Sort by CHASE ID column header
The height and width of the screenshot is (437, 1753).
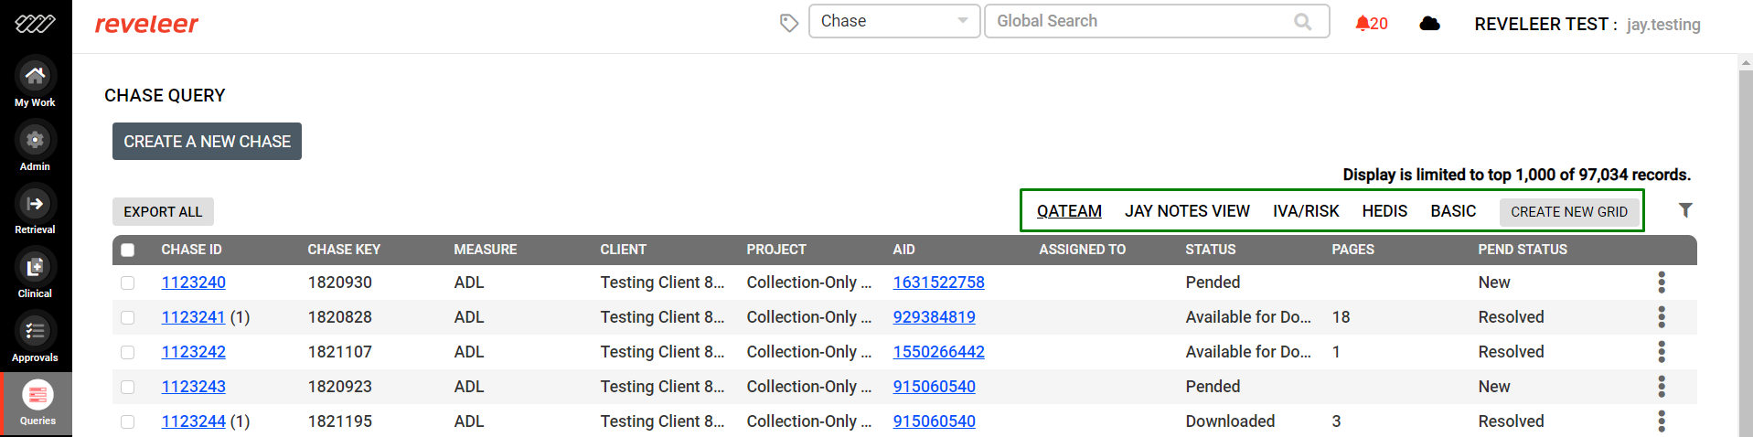pos(192,250)
